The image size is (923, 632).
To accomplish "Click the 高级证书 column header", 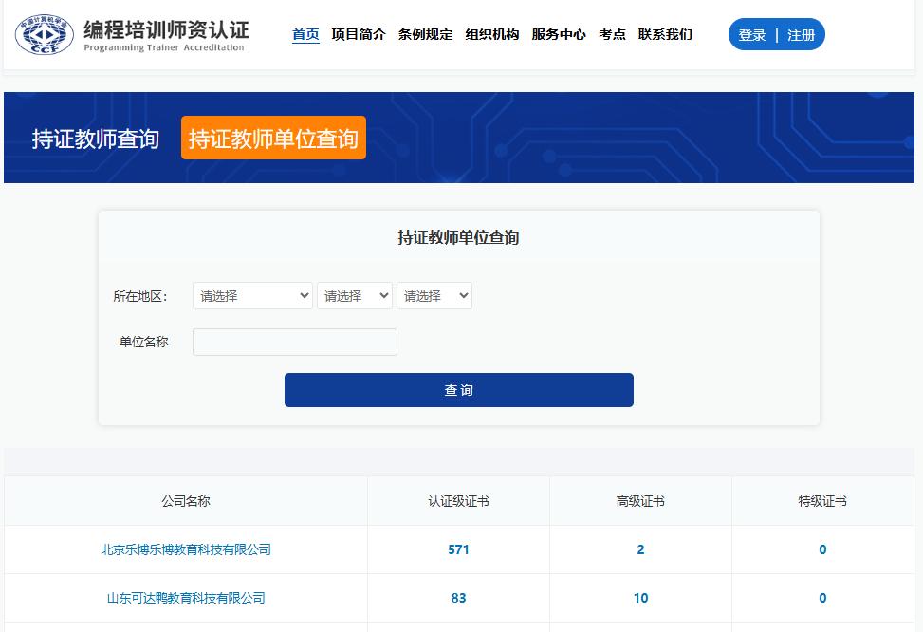I will (x=640, y=501).
